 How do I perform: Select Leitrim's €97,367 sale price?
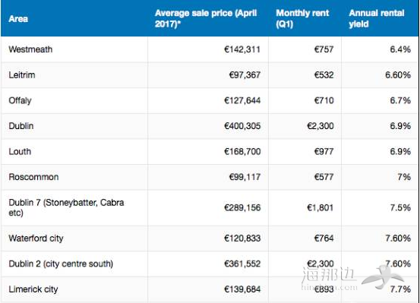(x=245, y=74)
